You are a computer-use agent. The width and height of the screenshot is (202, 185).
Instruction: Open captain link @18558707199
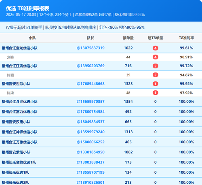tap(90, 172)
